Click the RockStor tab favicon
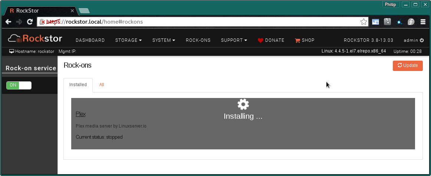Image resolution: width=431 pixels, height=176 pixels. (12, 11)
